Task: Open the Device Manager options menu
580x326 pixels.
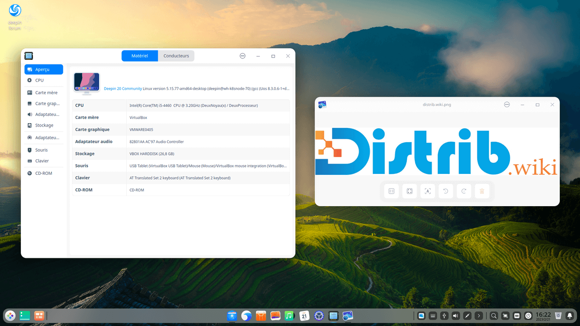Action: [x=242, y=56]
